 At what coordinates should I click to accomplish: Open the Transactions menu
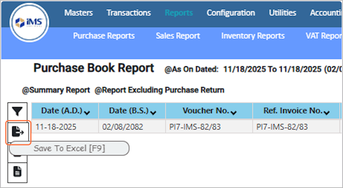click(129, 13)
